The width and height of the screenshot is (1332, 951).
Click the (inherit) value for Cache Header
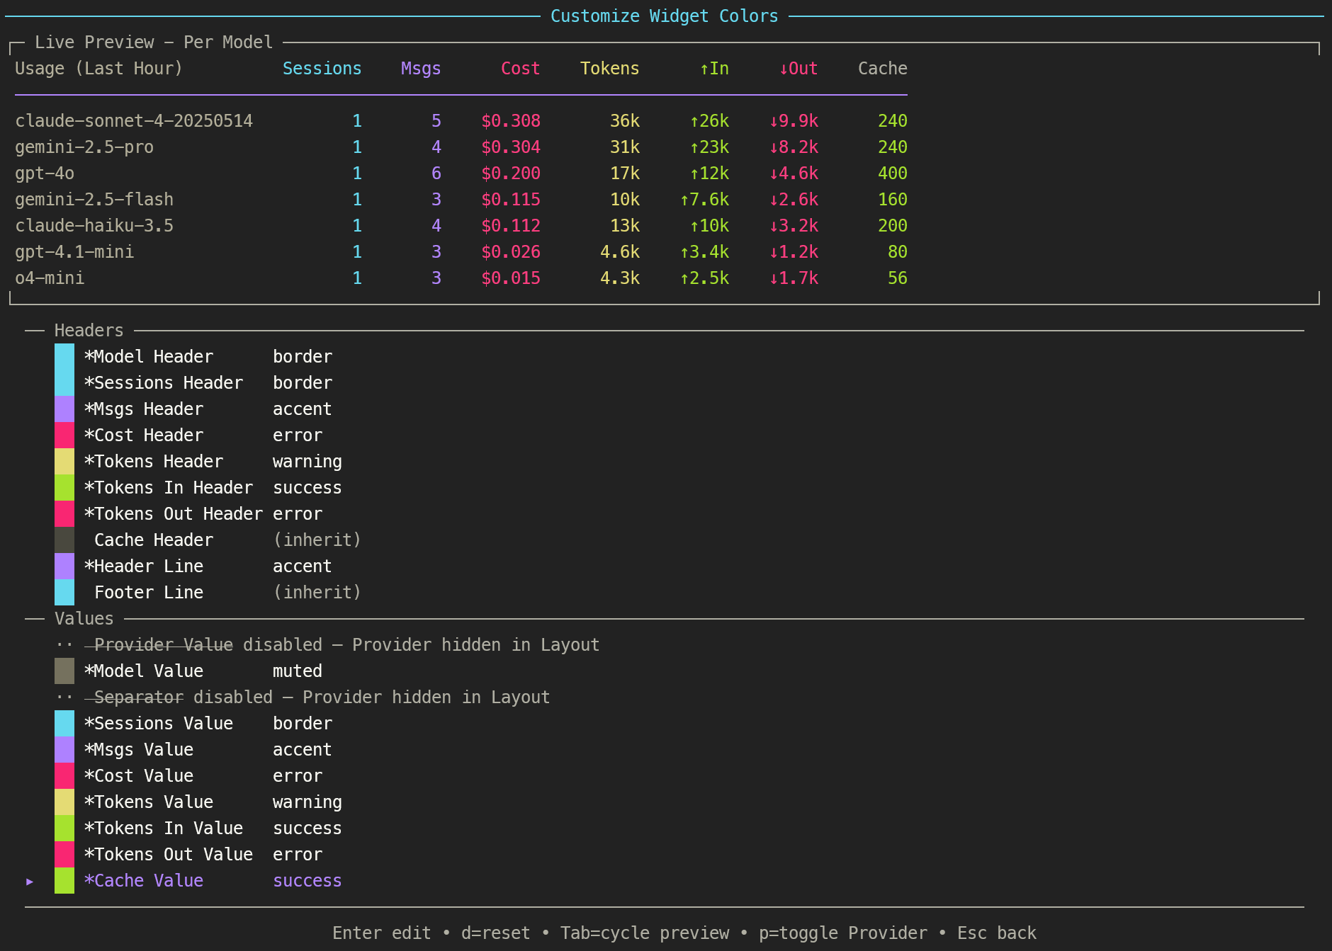[x=317, y=540]
